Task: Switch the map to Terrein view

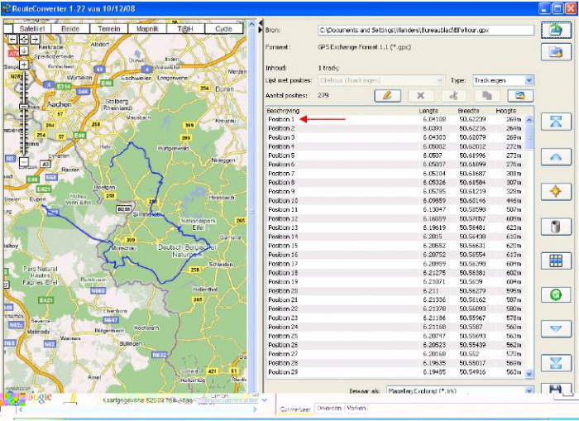Action: tap(109, 29)
